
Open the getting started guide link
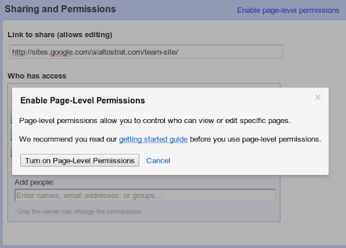tap(153, 139)
